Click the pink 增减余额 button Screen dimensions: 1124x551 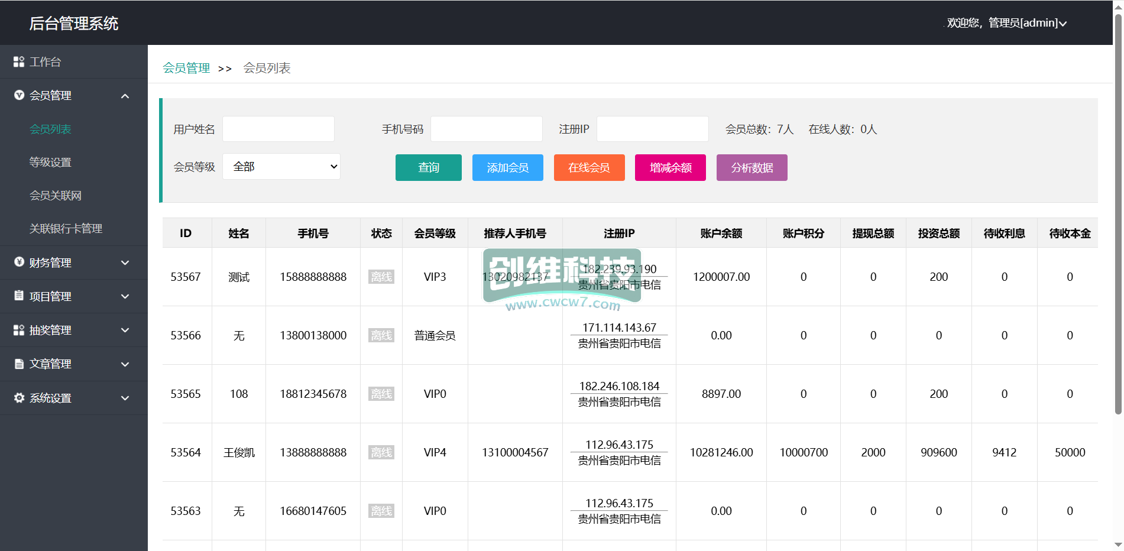(x=670, y=168)
